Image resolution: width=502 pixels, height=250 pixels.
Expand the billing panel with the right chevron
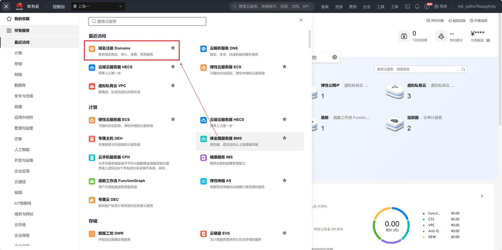coord(482,196)
